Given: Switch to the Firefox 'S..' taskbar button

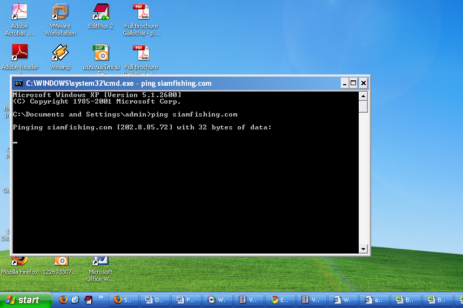Looking at the screenshot, I should coord(123,300).
